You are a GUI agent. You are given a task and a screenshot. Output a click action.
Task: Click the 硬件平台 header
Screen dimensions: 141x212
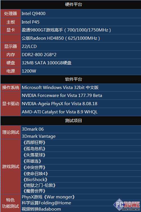point(70,5)
